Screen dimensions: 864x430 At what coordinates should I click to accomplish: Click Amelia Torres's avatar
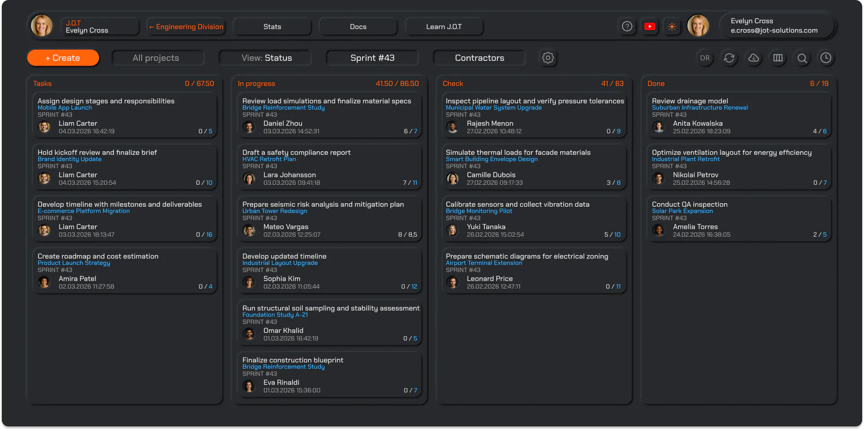pyautogui.click(x=659, y=230)
